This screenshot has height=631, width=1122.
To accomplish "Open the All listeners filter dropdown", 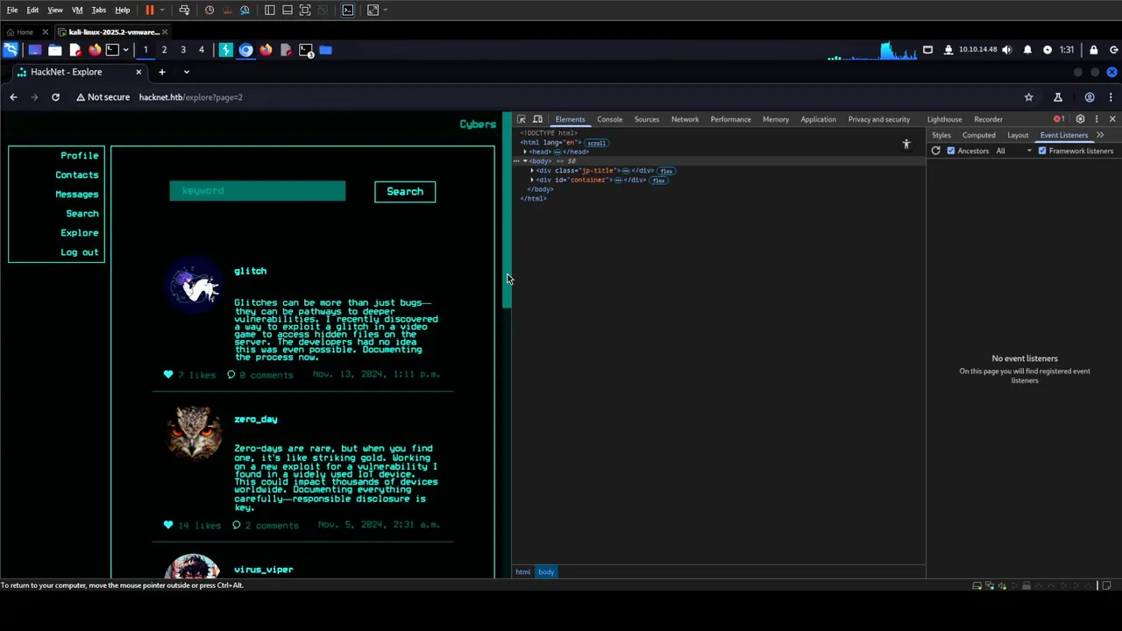I will (1013, 151).
